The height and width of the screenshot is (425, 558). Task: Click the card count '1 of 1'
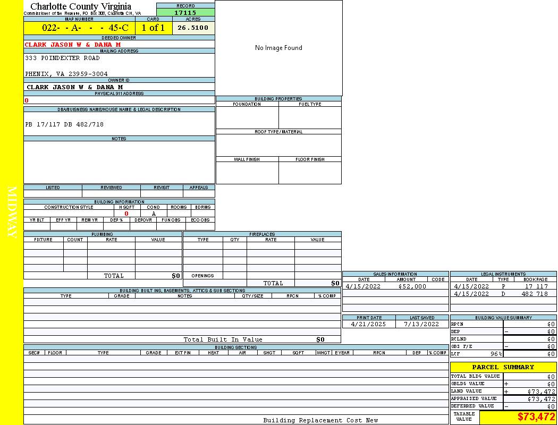pyautogui.click(x=153, y=28)
